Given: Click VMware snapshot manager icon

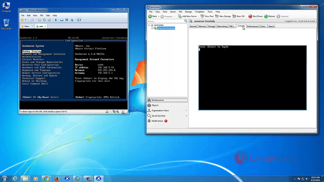Looking at the screenshot, I should [x=49, y=20].
